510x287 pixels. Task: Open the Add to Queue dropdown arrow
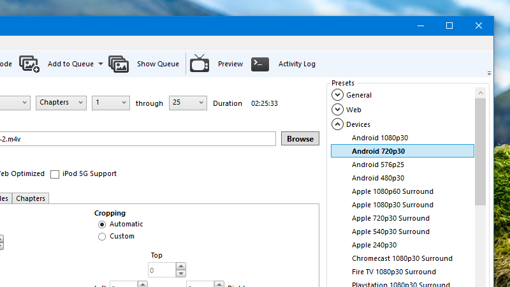click(x=101, y=64)
